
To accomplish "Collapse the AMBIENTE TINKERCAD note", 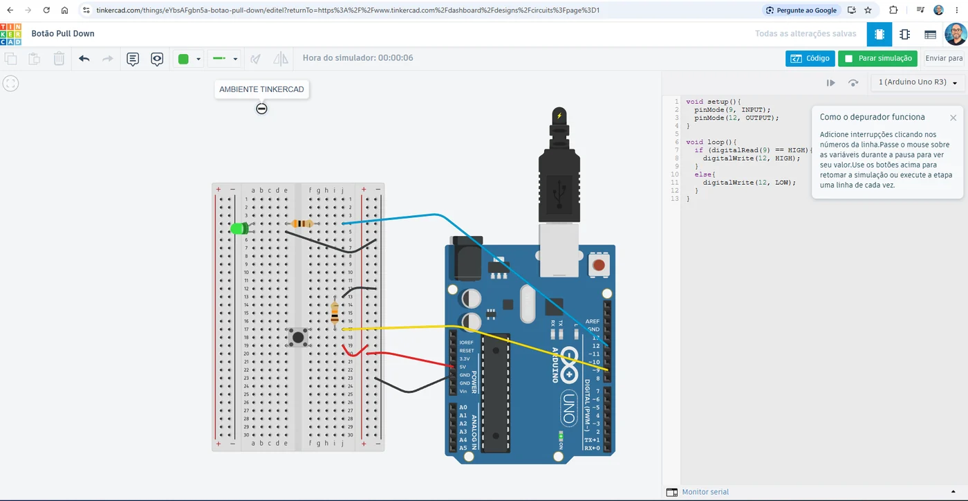I will 261,109.
